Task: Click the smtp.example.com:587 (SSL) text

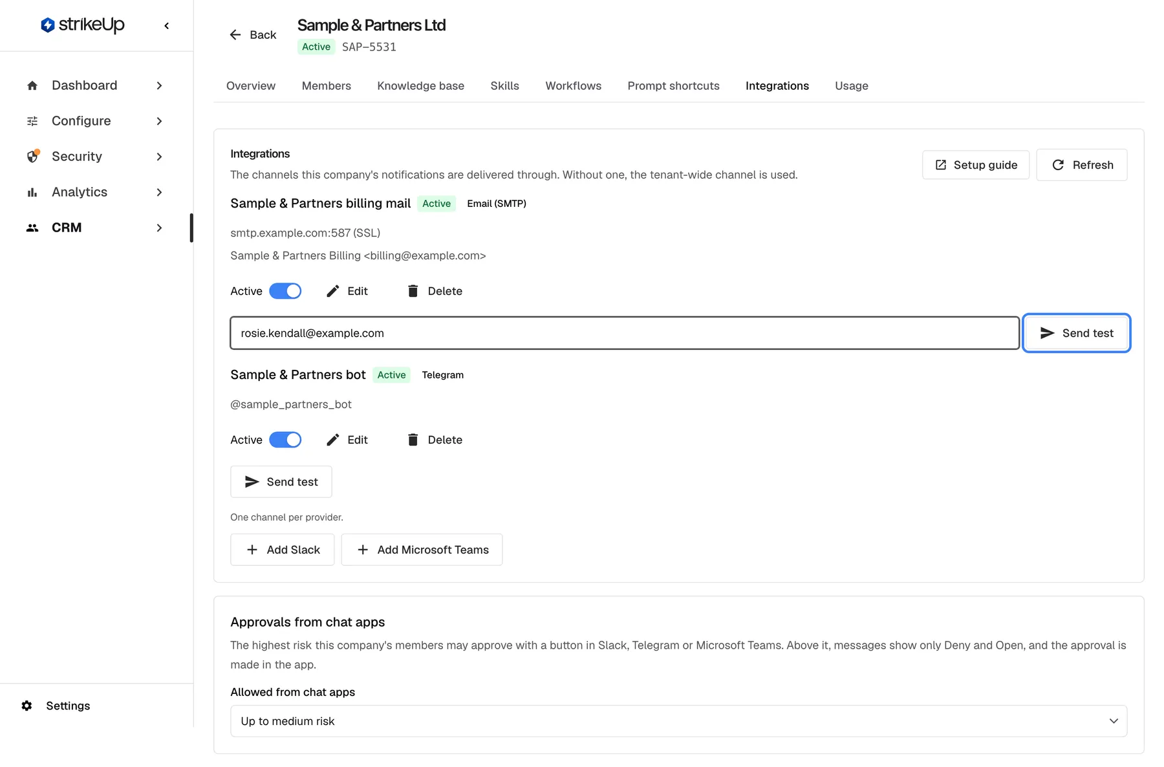Action: tap(305, 233)
